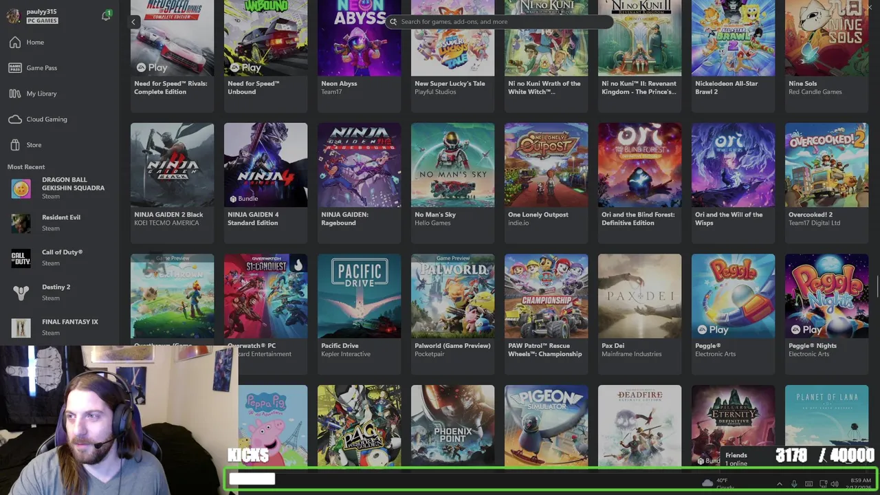880x495 pixels.
Task: Click the Most Recent heading in sidebar
Action: click(x=26, y=167)
